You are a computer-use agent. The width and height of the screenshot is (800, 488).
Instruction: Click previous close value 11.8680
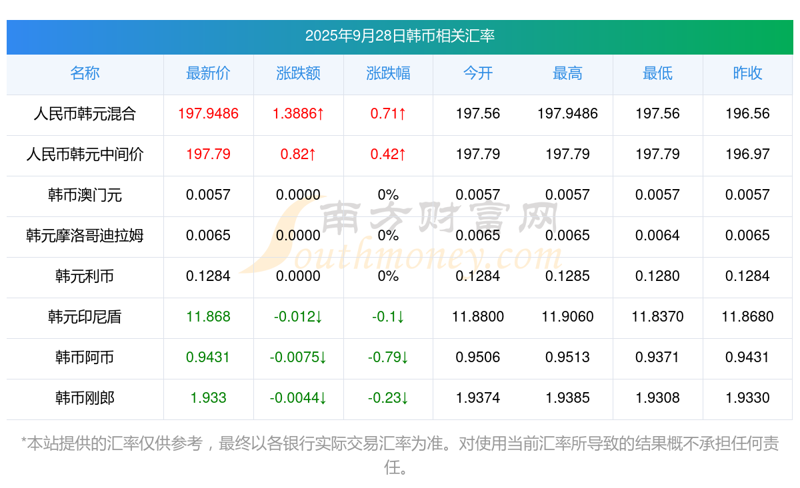747,317
